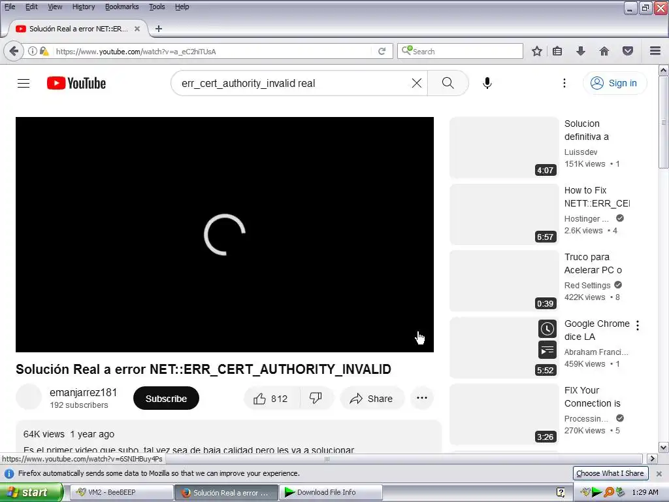669x502 pixels.
Task: Open the Tools menu
Action: click(x=157, y=7)
